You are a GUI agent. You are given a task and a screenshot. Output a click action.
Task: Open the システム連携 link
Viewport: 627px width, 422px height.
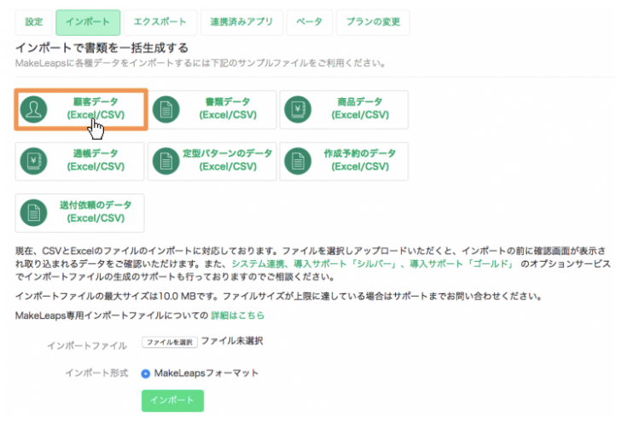pyautogui.click(x=258, y=263)
